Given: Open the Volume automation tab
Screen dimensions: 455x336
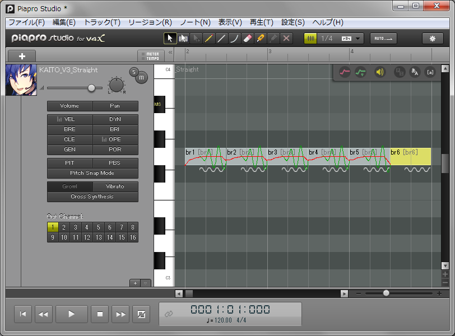Looking at the screenshot, I should tap(69, 106).
